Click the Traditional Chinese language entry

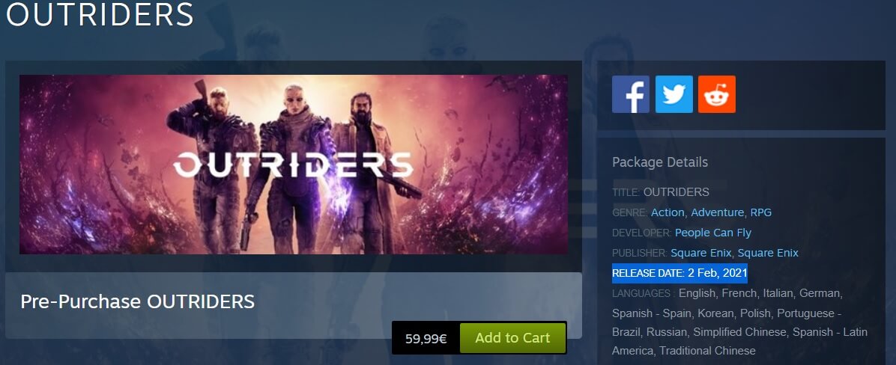click(707, 351)
